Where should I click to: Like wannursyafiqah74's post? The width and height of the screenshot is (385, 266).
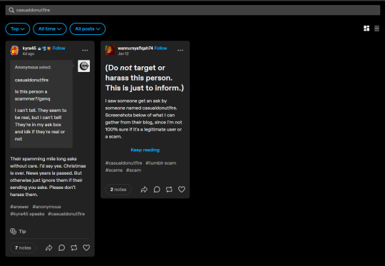[182, 190]
